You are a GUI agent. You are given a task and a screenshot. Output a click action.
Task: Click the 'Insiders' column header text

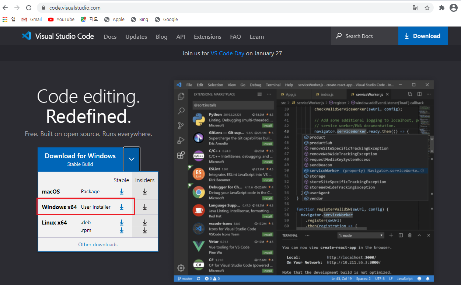tap(145, 180)
